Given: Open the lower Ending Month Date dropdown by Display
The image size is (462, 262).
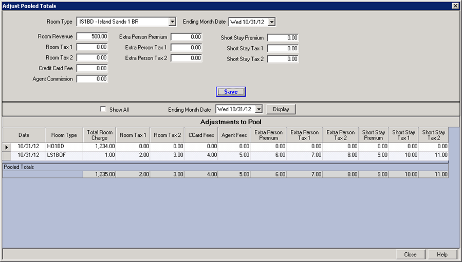Looking at the screenshot, I should (x=258, y=109).
